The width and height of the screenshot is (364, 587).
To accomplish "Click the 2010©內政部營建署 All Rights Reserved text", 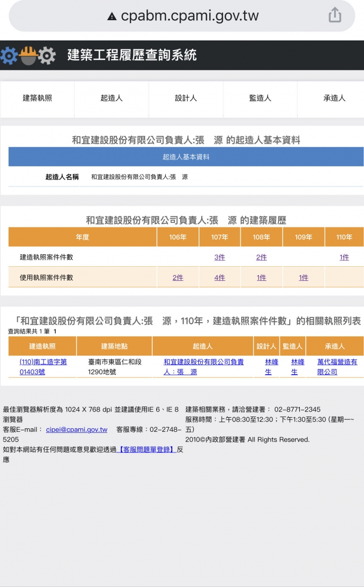I will click(x=248, y=440).
